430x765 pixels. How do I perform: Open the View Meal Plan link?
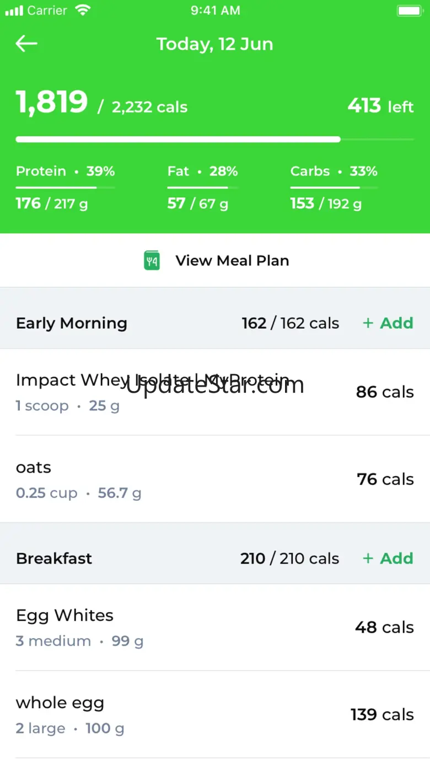(x=232, y=261)
